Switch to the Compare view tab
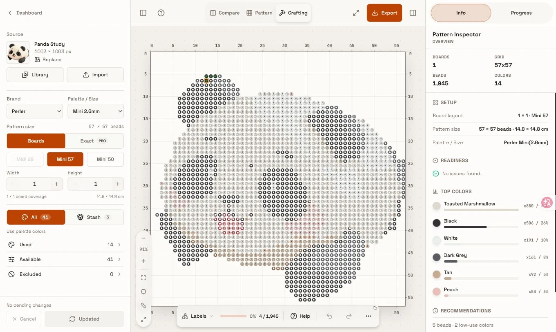This screenshot has height=332, width=556. click(225, 13)
